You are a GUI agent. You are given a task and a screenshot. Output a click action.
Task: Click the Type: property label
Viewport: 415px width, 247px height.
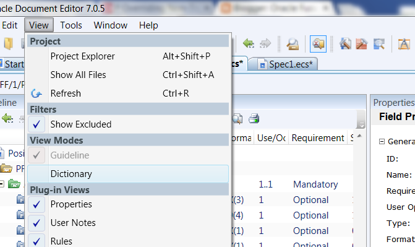[x=398, y=223]
